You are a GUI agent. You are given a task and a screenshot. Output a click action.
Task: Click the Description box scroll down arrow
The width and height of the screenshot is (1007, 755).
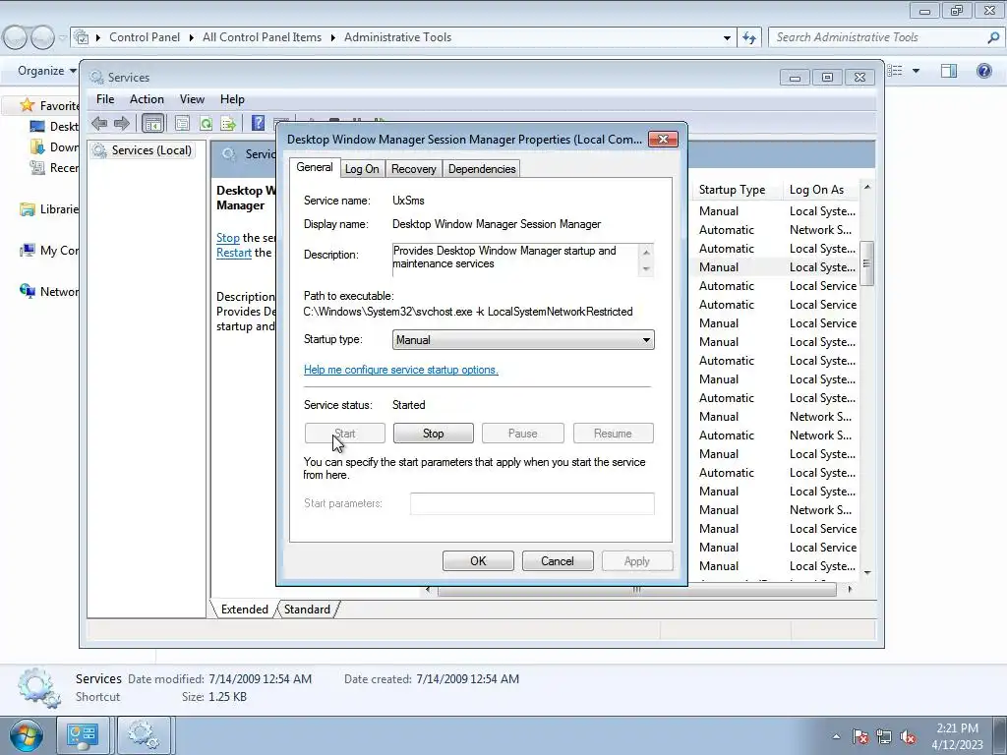coord(646,269)
